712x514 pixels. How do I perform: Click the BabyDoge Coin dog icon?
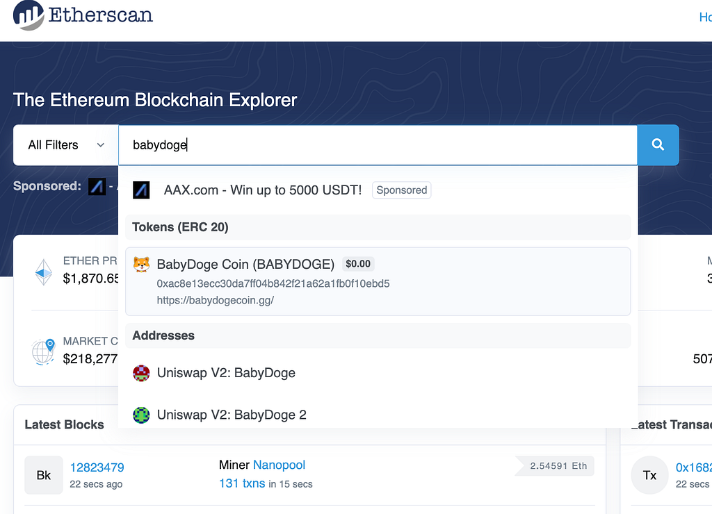pyautogui.click(x=141, y=264)
